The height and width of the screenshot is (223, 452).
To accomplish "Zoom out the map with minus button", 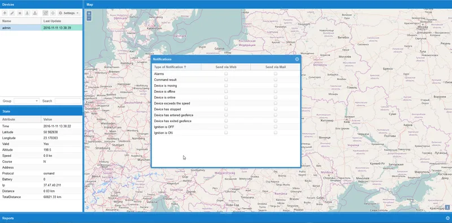I will click(89, 18).
